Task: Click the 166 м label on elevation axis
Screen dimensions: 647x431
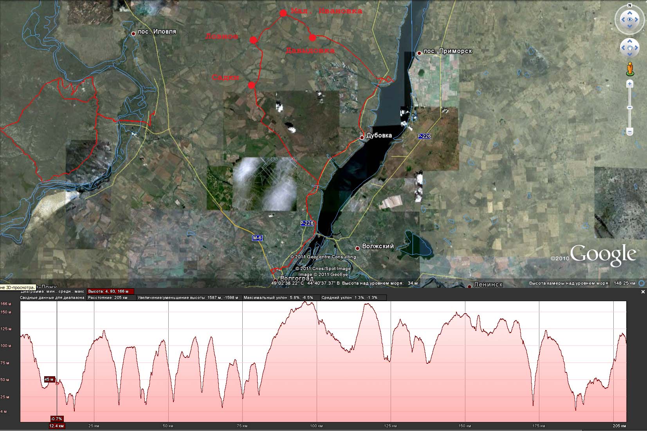Action: pyautogui.click(x=6, y=304)
